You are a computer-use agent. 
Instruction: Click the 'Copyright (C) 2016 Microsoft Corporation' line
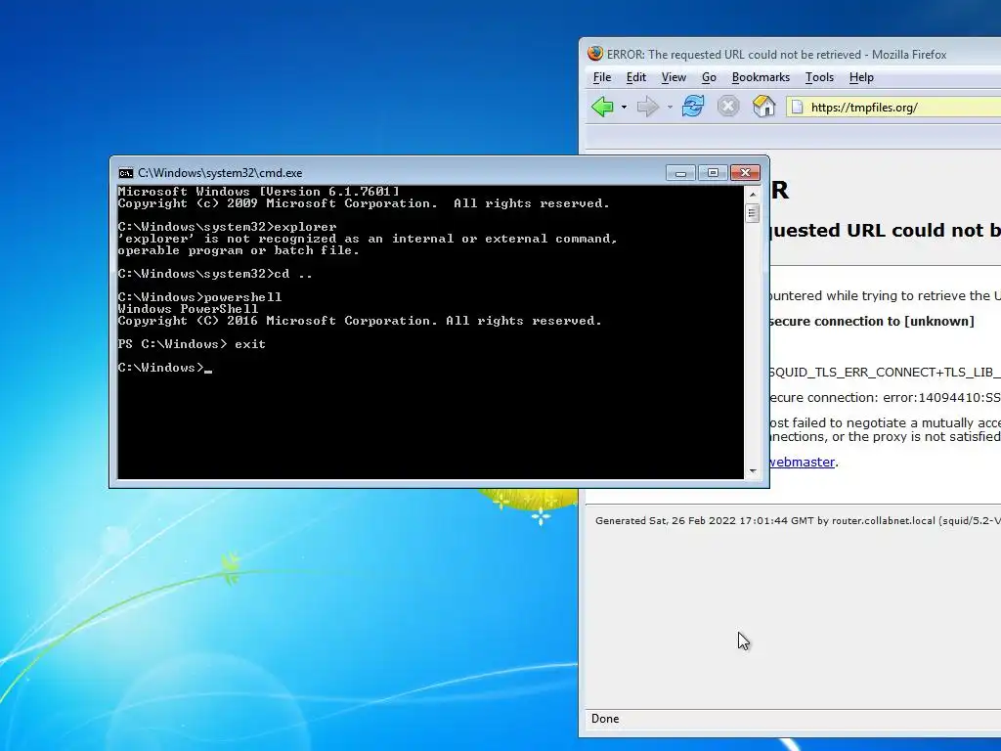[x=360, y=321]
